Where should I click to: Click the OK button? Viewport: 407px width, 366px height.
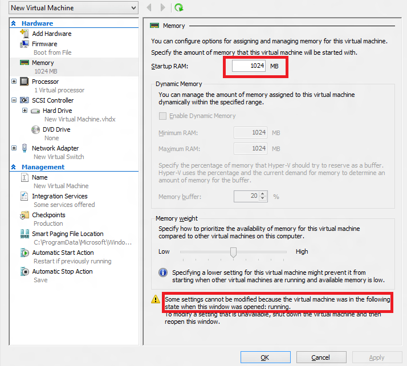[265, 357]
